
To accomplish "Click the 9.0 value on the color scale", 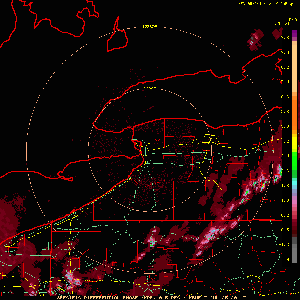I will (285, 52).
